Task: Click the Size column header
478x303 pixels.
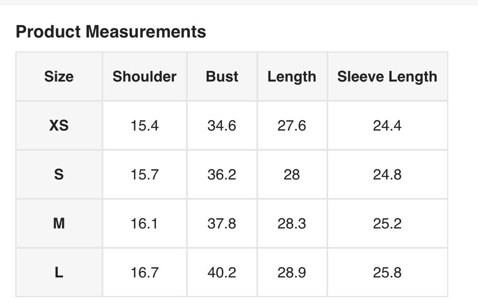Action: tap(59, 77)
